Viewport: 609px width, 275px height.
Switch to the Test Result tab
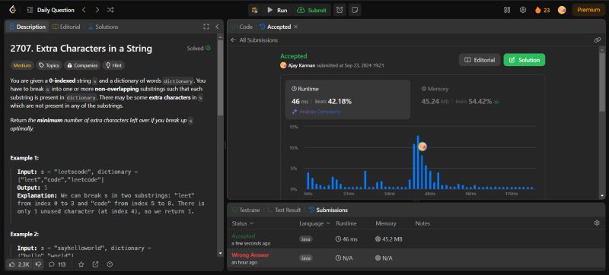pos(284,210)
